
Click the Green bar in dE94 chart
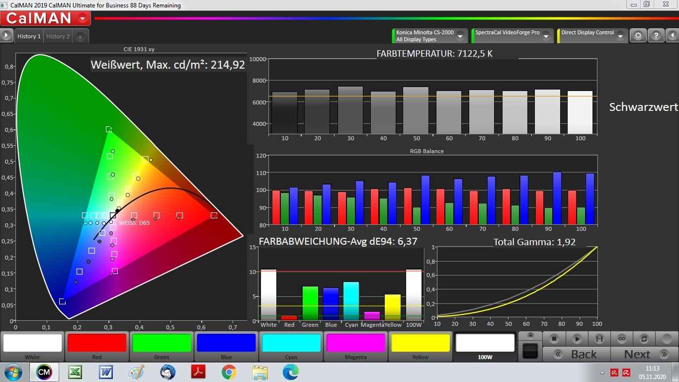click(310, 303)
